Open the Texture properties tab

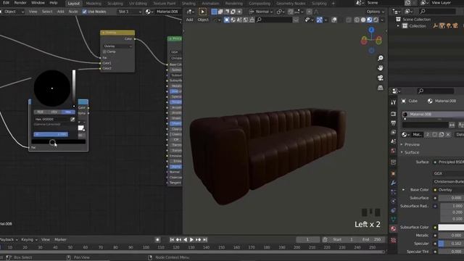[393, 240]
